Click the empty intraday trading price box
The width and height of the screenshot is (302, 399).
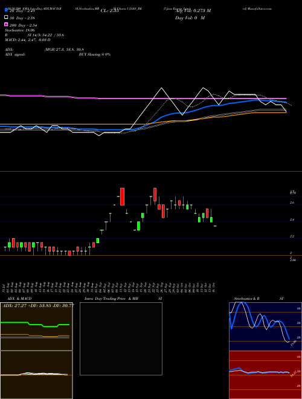coord(121,339)
